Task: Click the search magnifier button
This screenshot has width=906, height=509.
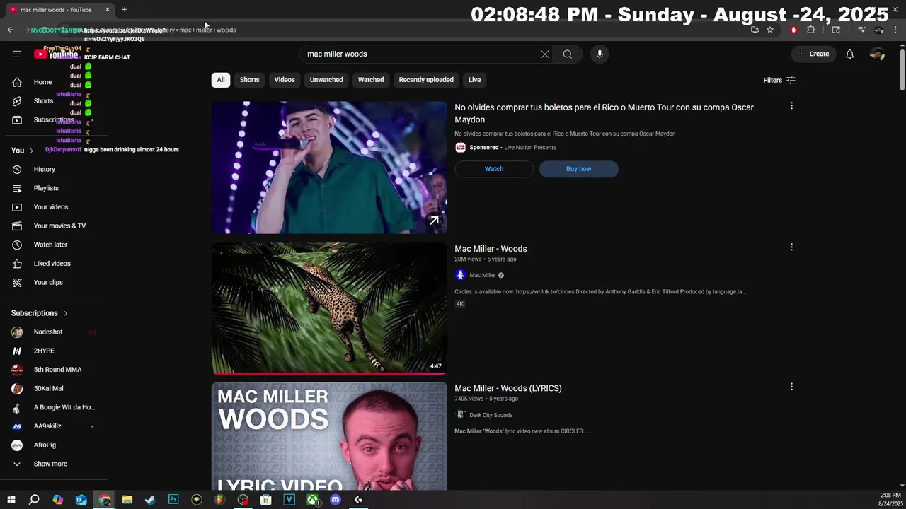Action: pyautogui.click(x=568, y=54)
